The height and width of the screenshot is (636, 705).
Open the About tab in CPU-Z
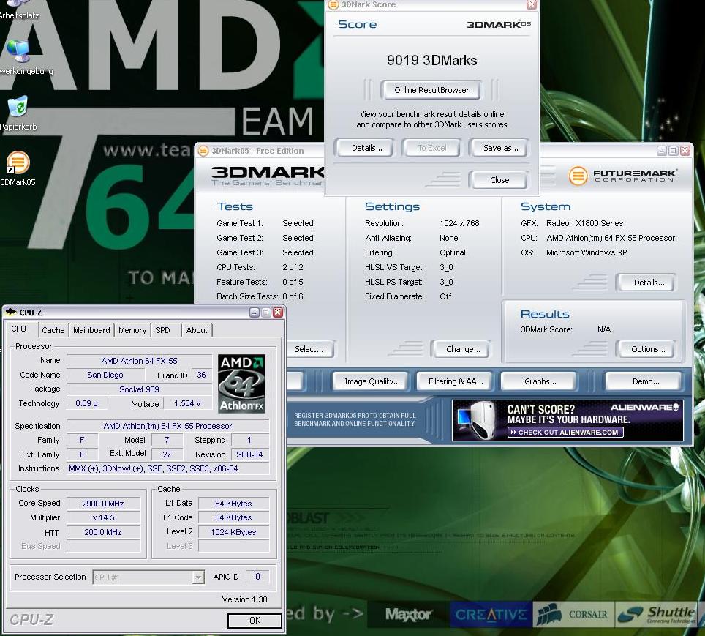tap(197, 330)
